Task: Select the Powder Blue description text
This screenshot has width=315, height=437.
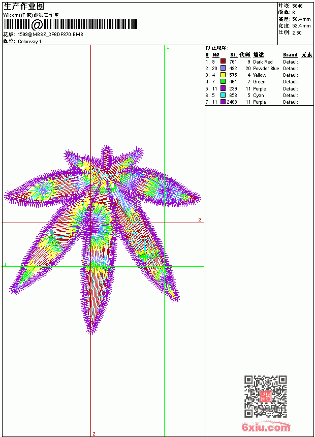Action: [x=266, y=68]
